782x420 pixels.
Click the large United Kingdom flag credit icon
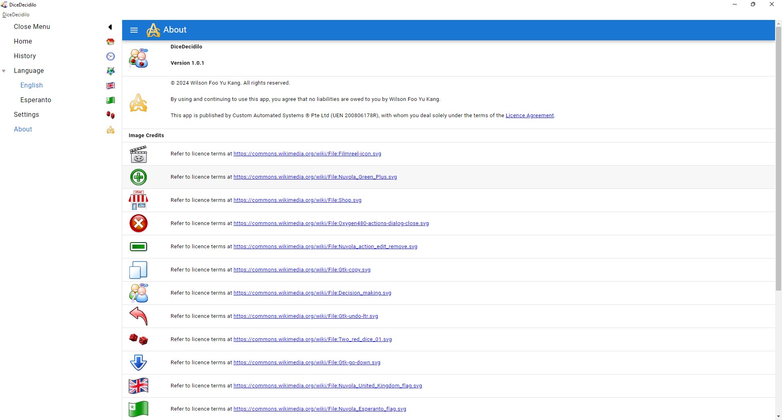138,386
